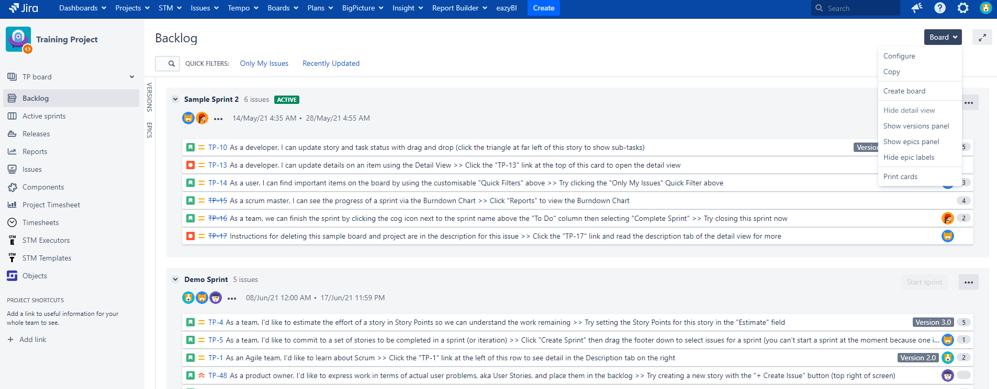Click the story type icon on TP-10
Viewport: 997px width, 389px height.
click(x=191, y=148)
